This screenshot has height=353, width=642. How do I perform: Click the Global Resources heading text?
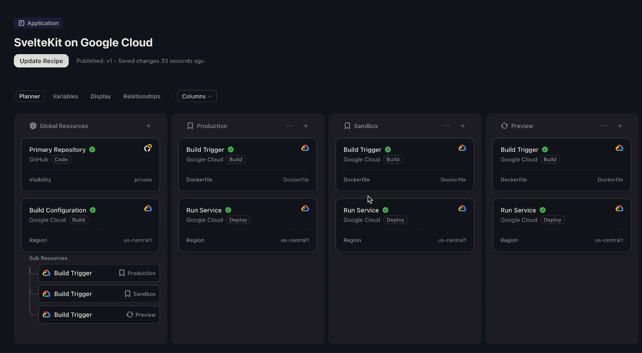tap(64, 126)
